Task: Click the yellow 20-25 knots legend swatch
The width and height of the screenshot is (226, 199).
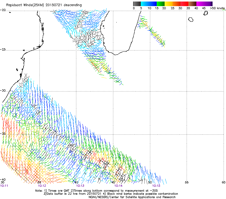Action: tap(169, 4)
